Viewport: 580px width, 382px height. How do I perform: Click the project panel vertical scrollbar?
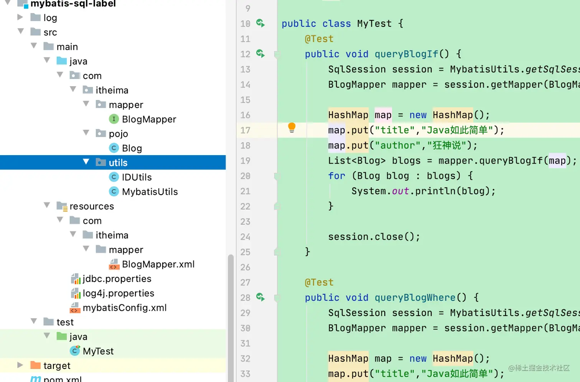(231, 318)
